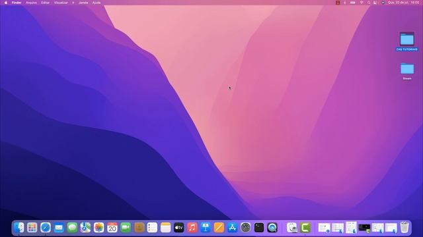Open Reminders in the Dock
The image size is (423, 237).
[152, 228]
